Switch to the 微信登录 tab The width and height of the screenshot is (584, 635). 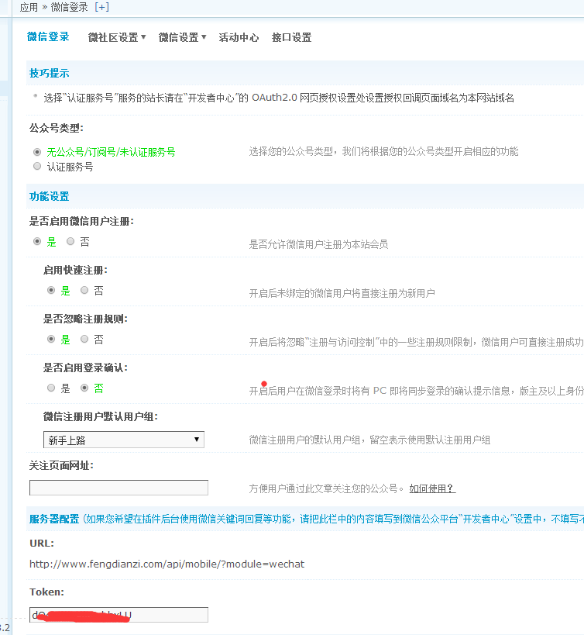[x=48, y=37]
